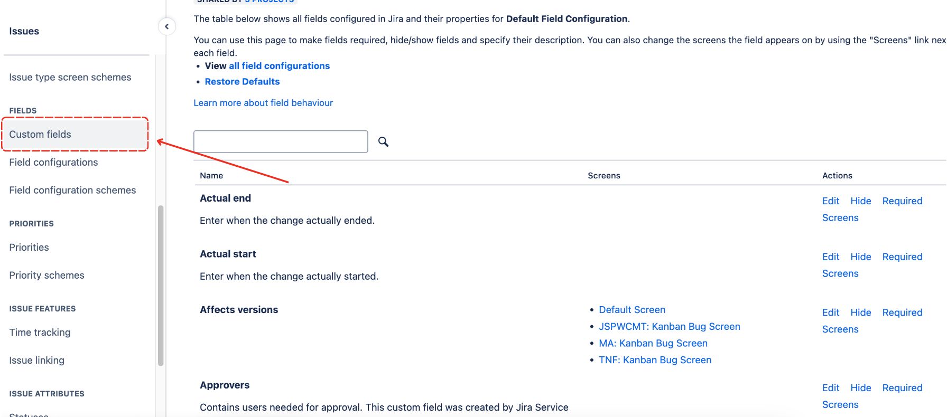Open Issue type screen schemes
The height and width of the screenshot is (417, 947).
point(70,77)
